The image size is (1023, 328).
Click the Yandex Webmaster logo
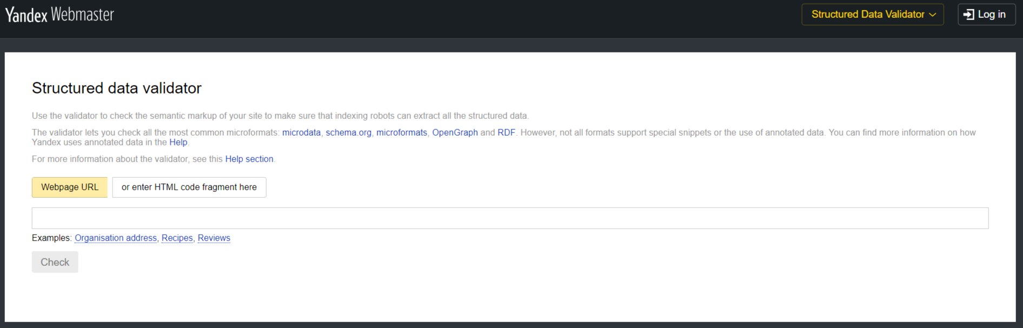59,15
